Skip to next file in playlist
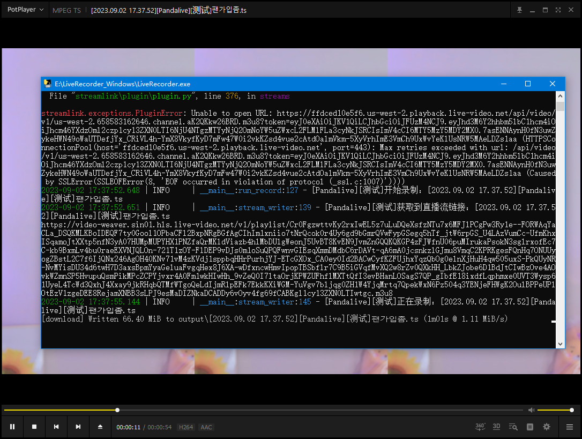 (78, 427)
